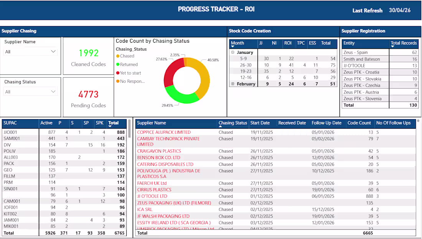Screen dimensions: 422x239
Task: Click the No Respon legend marker
Action: click(118, 81)
